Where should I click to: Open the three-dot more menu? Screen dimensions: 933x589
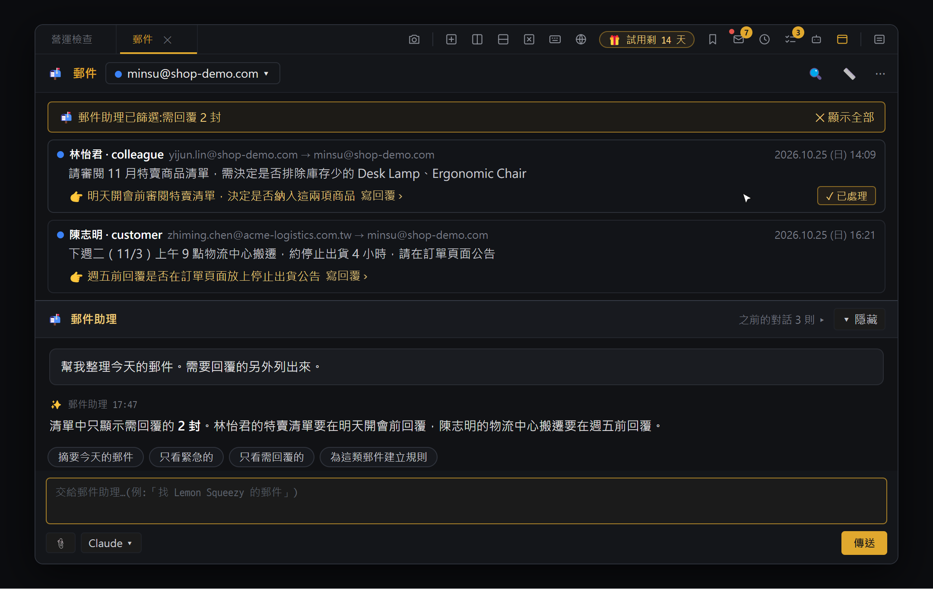pyautogui.click(x=880, y=74)
